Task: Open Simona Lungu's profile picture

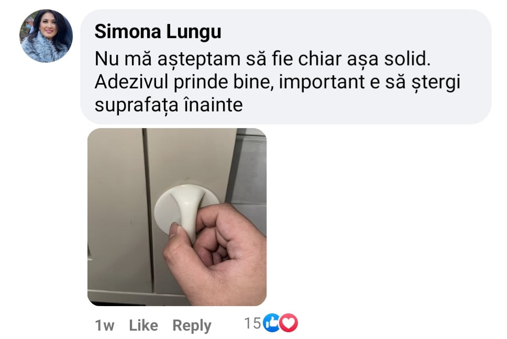Action: coord(46,36)
